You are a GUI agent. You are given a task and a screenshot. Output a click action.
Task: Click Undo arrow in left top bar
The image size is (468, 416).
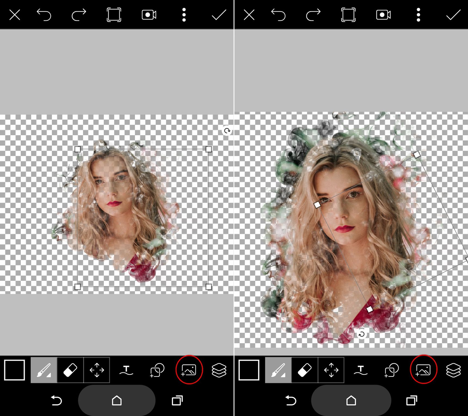click(x=44, y=15)
